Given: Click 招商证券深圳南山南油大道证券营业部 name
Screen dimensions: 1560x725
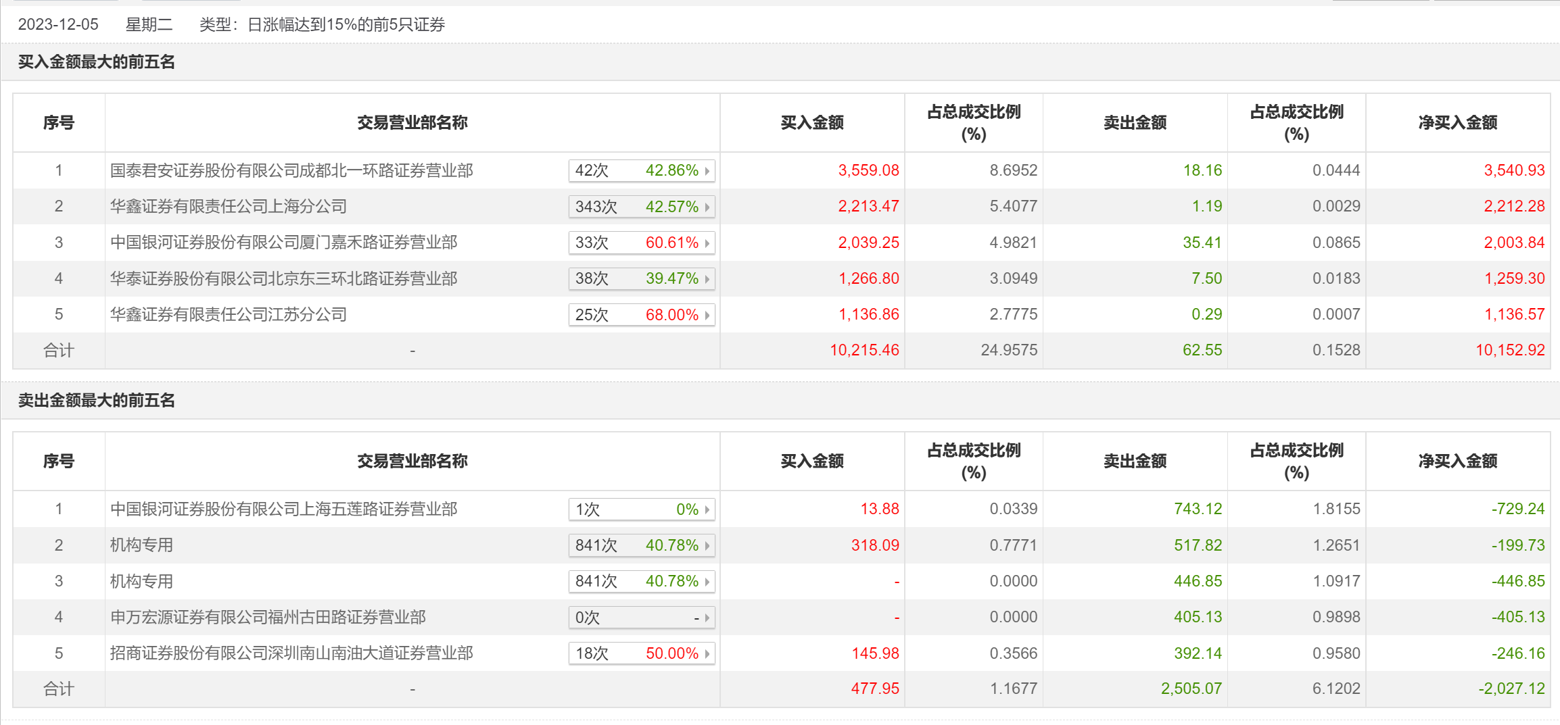Looking at the screenshot, I should [292, 653].
